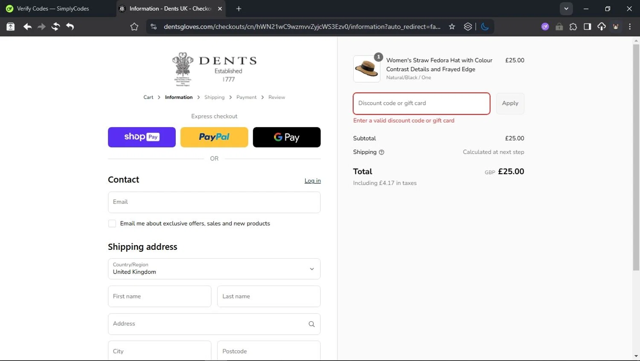Click the First name field
This screenshot has height=361, width=640.
pos(160,297)
